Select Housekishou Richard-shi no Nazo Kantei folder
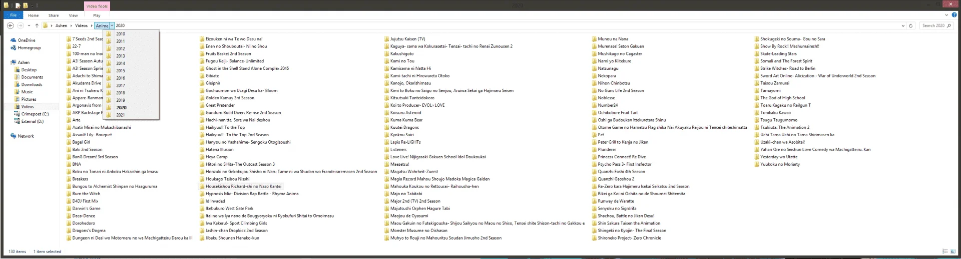Screen dimensions: 961x259 point(241,187)
